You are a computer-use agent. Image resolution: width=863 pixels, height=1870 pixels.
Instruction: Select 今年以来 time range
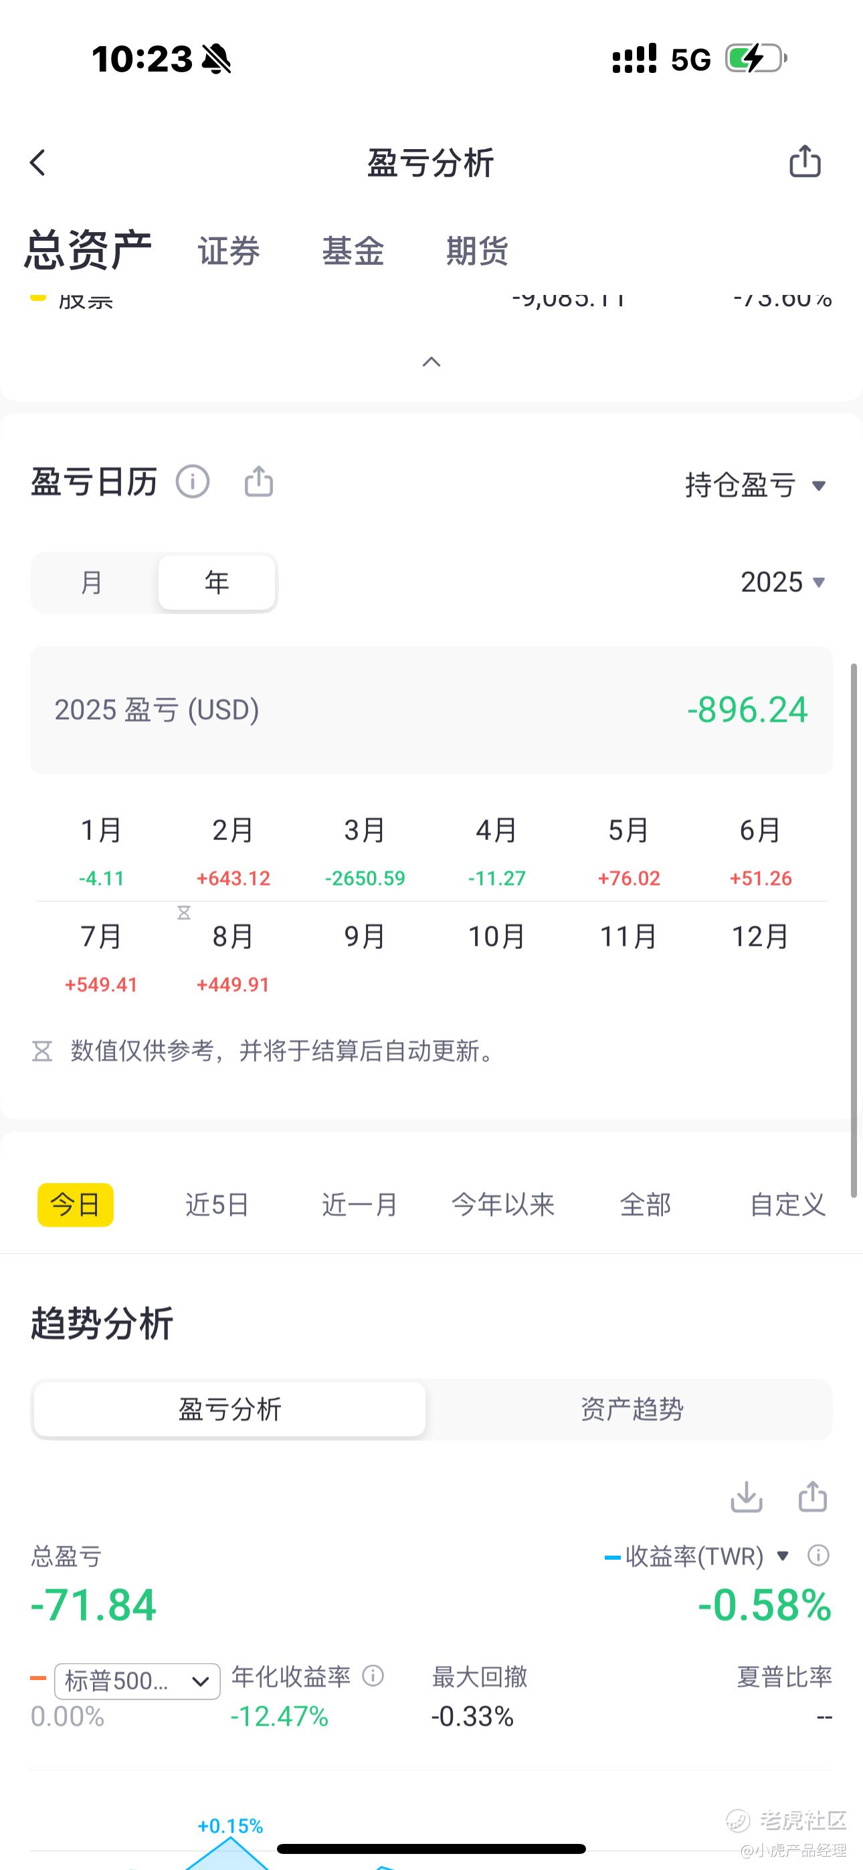coord(502,1205)
